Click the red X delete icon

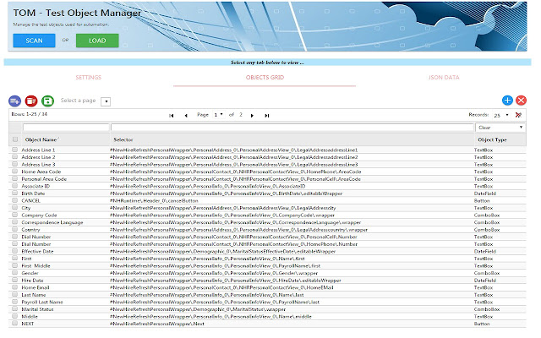[x=522, y=101]
